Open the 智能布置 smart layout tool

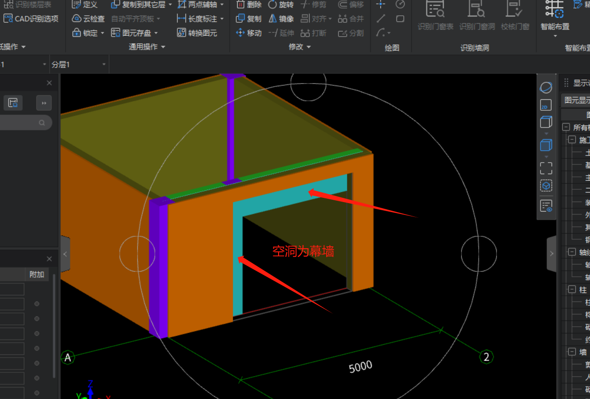pos(555,18)
